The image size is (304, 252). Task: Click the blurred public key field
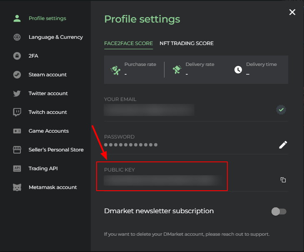162,180
